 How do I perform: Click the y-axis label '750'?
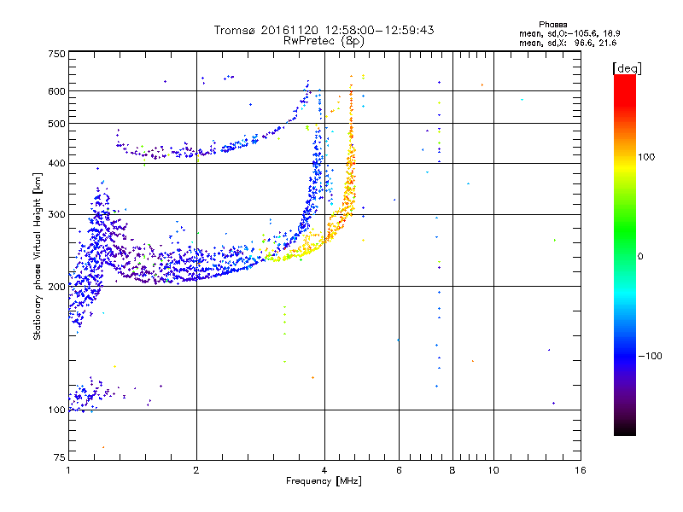[56, 54]
